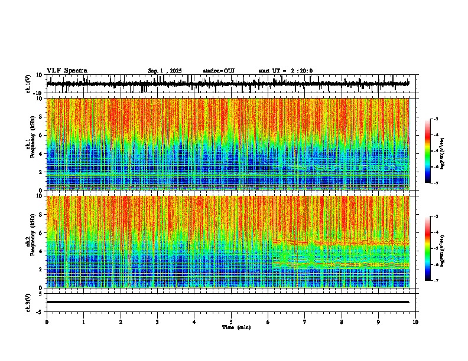The image size is (468, 361).
Task: Click tick label '10' on the time axis
Action: click(x=415, y=322)
